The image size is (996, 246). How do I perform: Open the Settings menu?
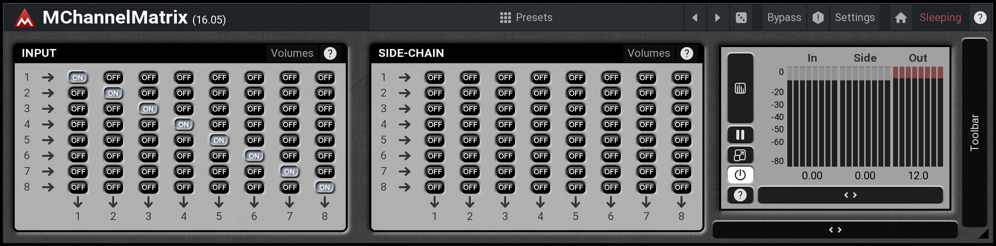click(854, 18)
